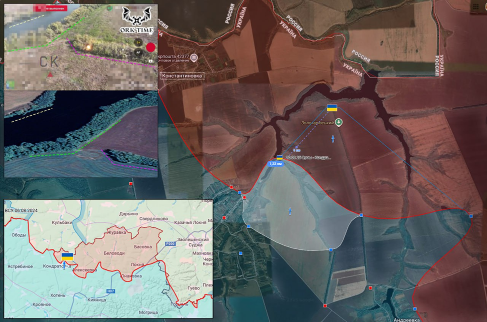Click Беловоди label on the inset map
This screenshot has height=322, width=487.
113,254
